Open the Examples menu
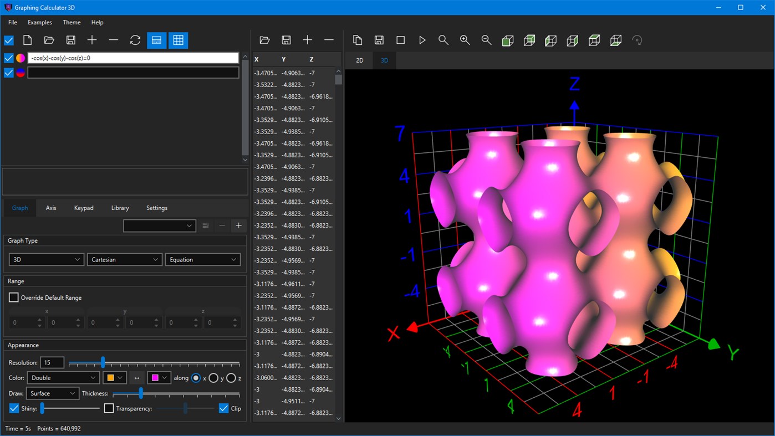 (x=39, y=22)
